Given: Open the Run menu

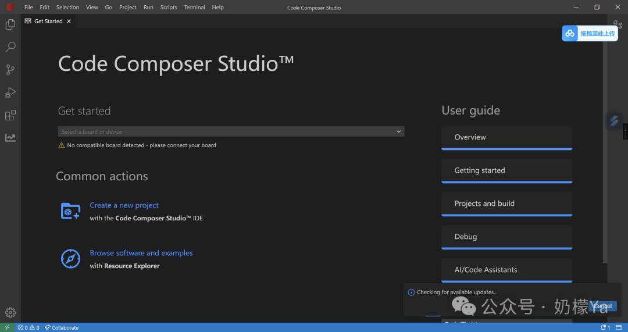Looking at the screenshot, I should click(148, 7).
